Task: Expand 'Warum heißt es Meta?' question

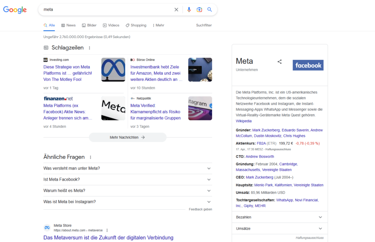Action: (128, 191)
